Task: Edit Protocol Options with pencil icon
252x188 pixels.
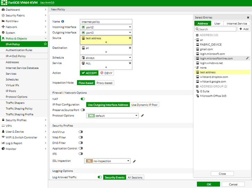Action: coord(143,115)
